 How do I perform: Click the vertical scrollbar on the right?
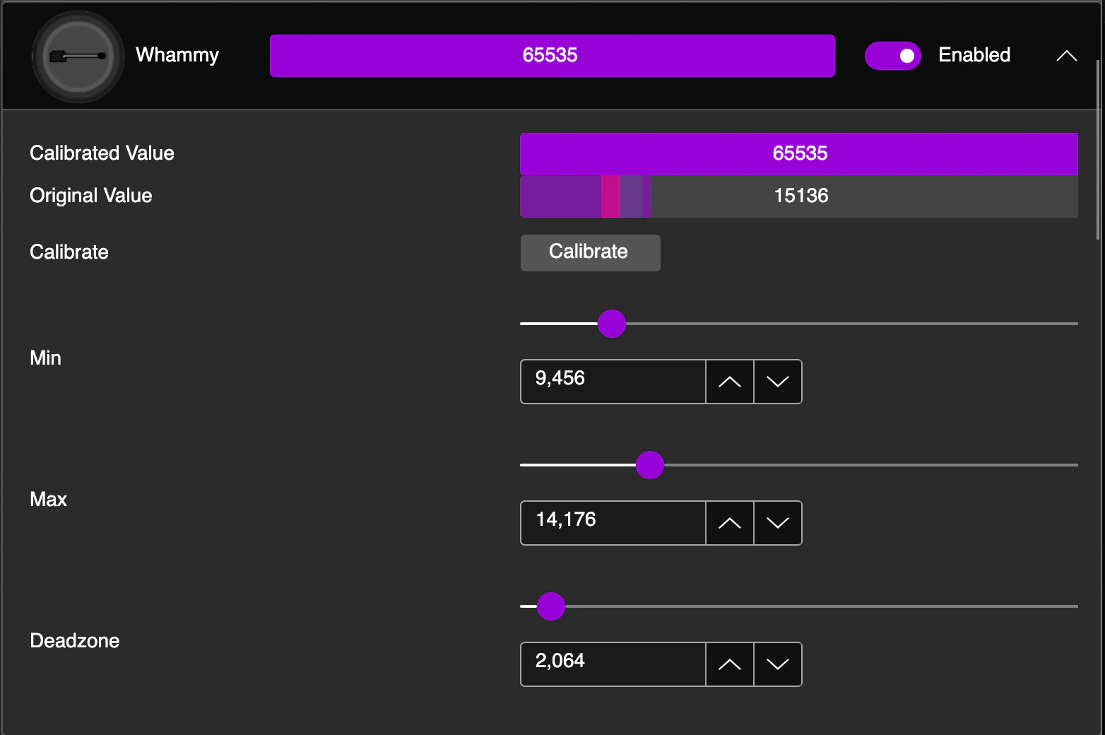click(x=1098, y=150)
